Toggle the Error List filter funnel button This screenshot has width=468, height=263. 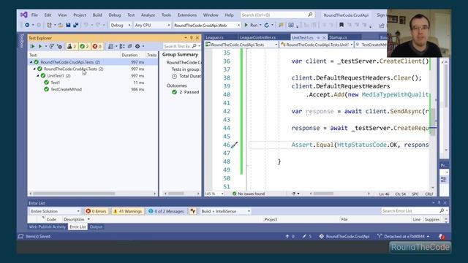pyautogui.click(x=193, y=211)
